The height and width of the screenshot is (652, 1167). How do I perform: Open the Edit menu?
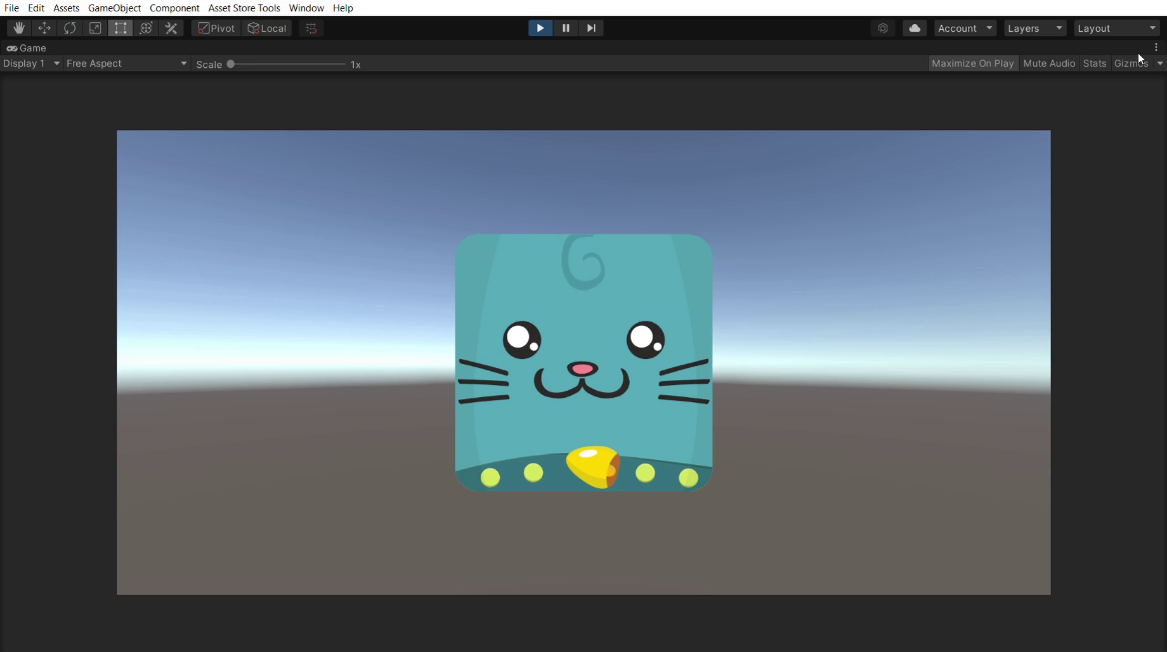point(36,8)
